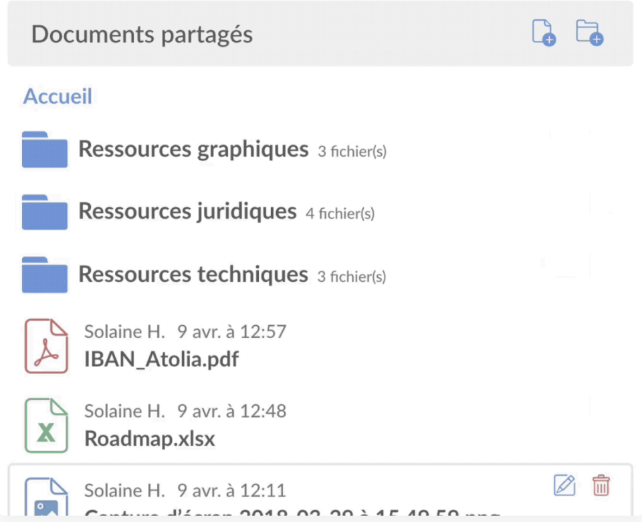
Task: Go to the Accueil breadcrumb link
Action: click(58, 96)
